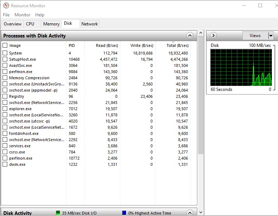Image resolution: width=278 pixels, height=216 pixels.
Task: Check the Registry process checkbox
Action: pyautogui.click(x=5, y=96)
